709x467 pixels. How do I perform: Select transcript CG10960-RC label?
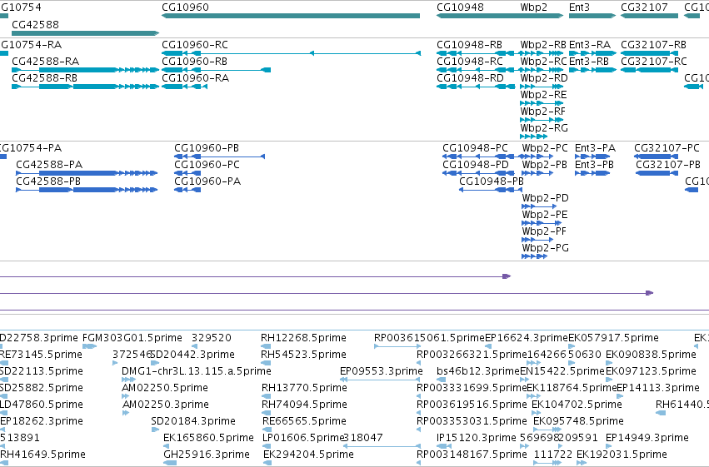195,45
